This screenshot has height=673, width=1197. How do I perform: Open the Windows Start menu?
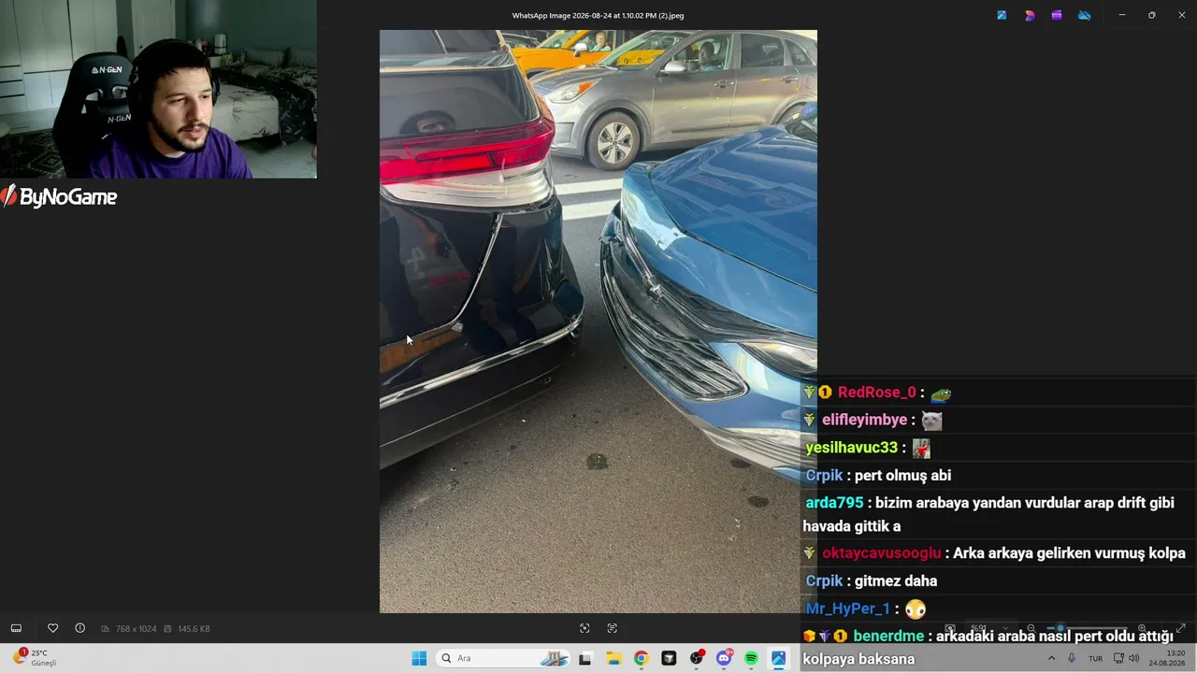coord(419,658)
